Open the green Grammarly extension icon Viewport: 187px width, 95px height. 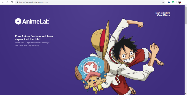pos(173,2)
